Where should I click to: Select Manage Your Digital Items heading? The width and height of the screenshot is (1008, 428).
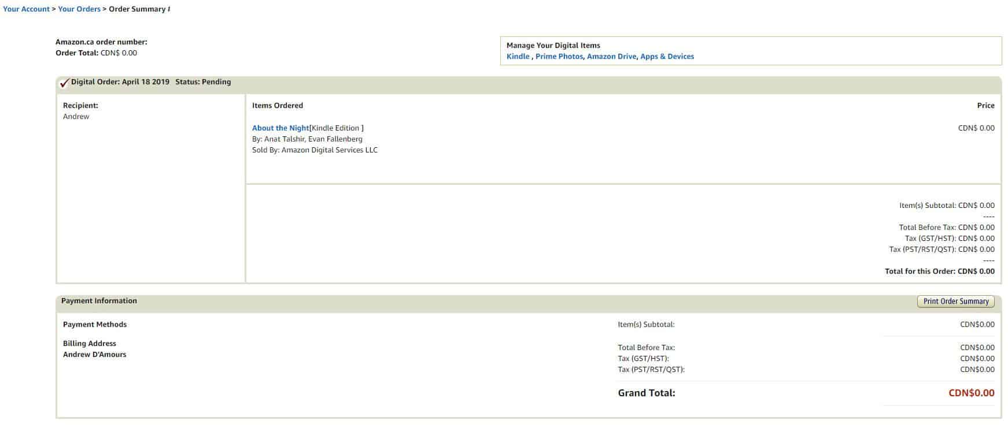pyautogui.click(x=553, y=46)
